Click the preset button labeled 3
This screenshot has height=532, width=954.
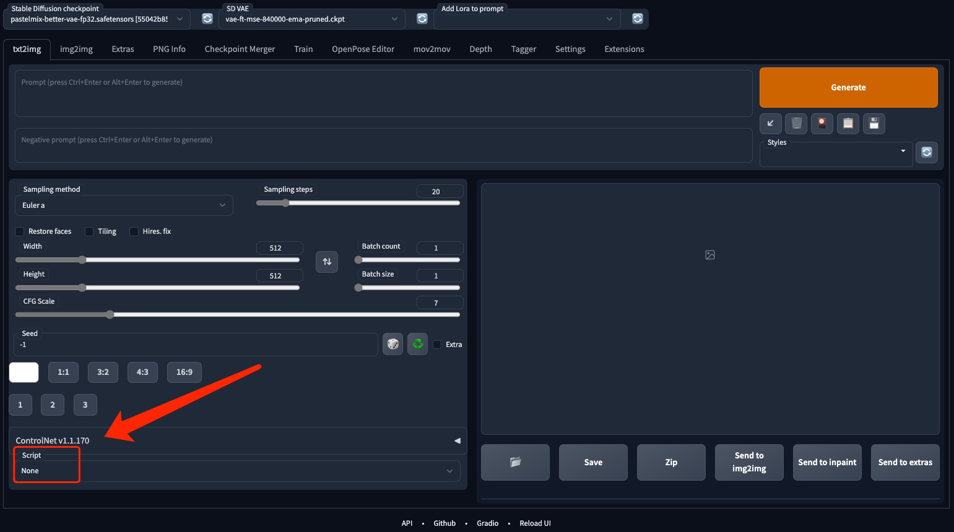pyautogui.click(x=85, y=405)
